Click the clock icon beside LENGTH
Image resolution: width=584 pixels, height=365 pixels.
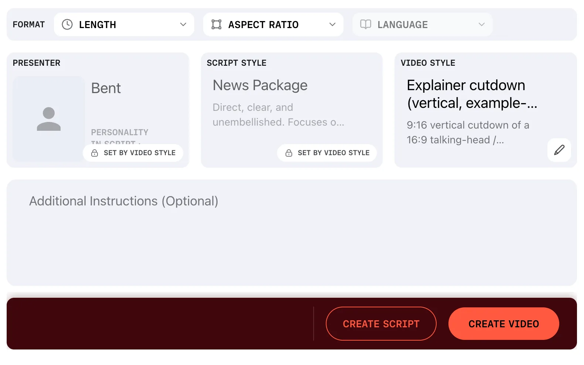pos(67,24)
